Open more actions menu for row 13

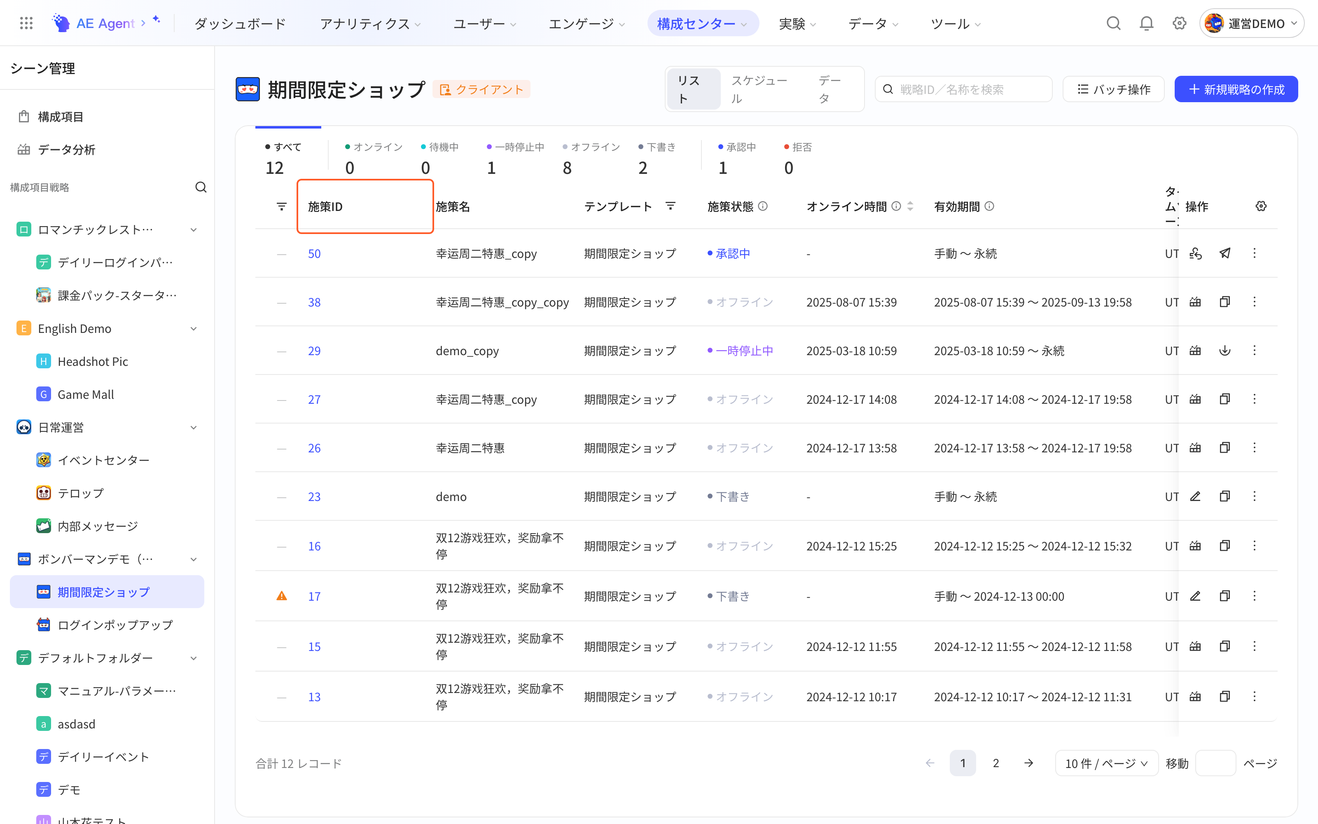1254,696
